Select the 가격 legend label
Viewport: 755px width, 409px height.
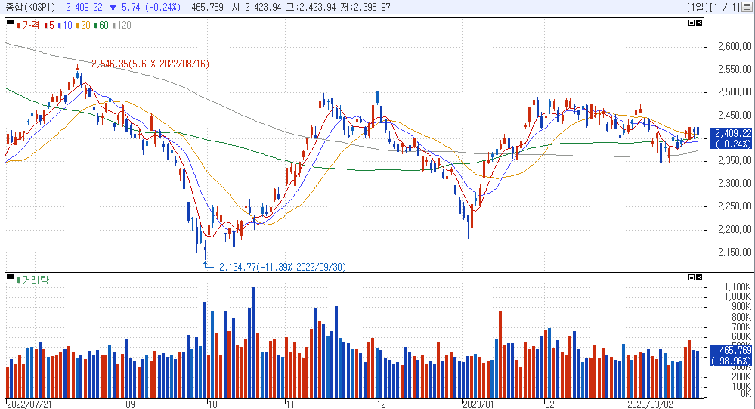click(x=29, y=25)
